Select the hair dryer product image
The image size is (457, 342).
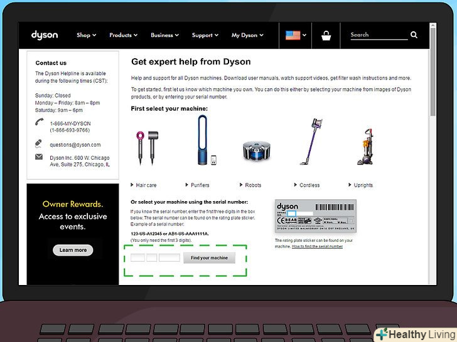point(147,148)
